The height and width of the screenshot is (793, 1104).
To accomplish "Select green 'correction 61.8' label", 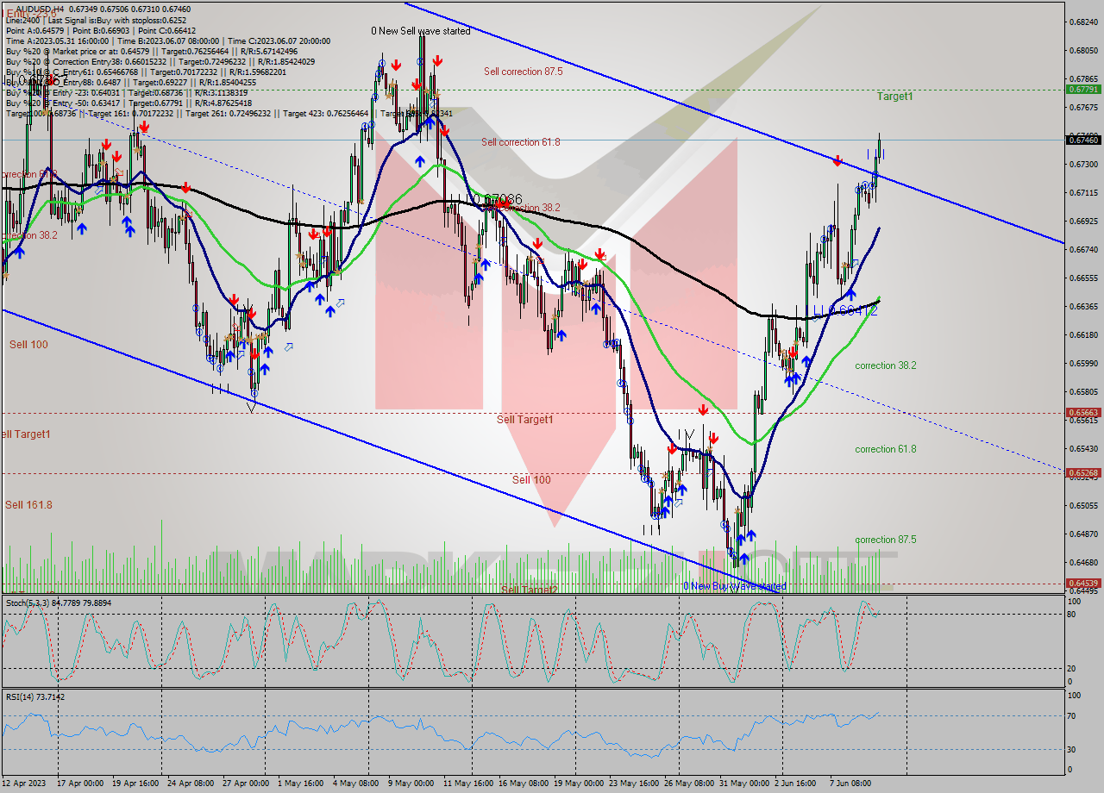I will (886, 449).
